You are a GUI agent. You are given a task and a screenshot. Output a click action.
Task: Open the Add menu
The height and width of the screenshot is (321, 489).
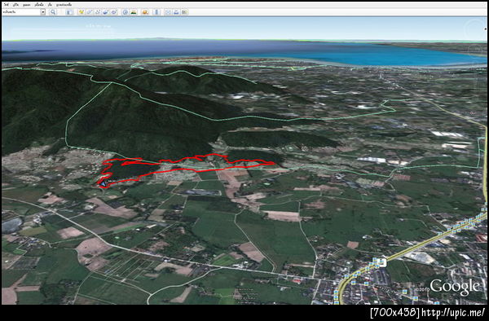[51, 5]
